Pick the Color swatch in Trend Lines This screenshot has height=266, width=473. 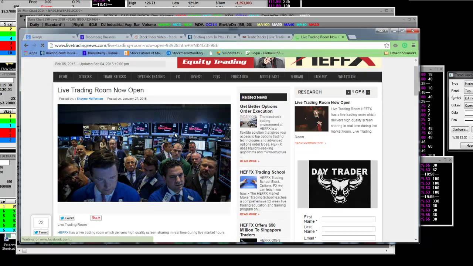[469, 113]
